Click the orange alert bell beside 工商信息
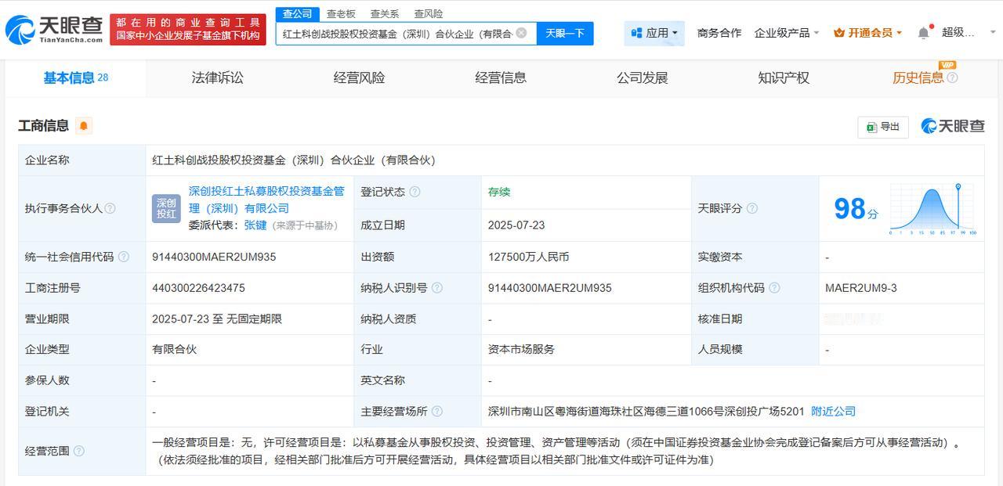Screen dimensions: 1003x486 tap(84, 126)
